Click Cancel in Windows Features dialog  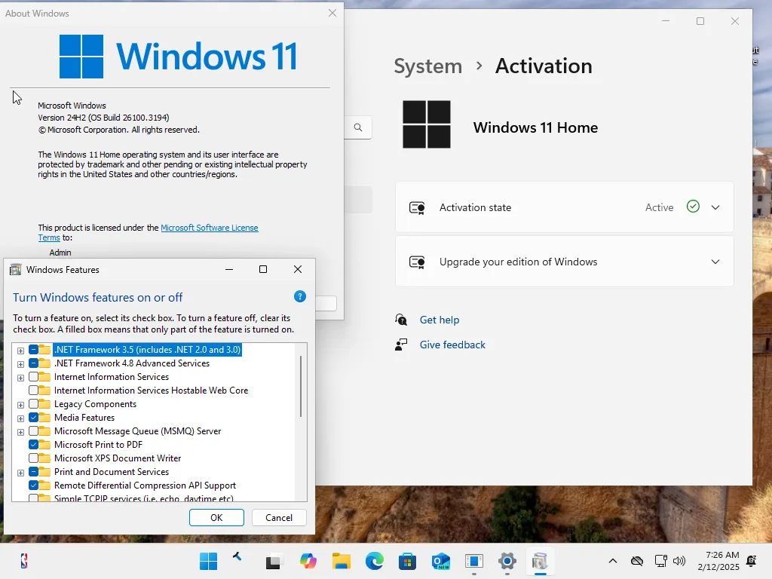pyautogui.click(x=279, y=517)
